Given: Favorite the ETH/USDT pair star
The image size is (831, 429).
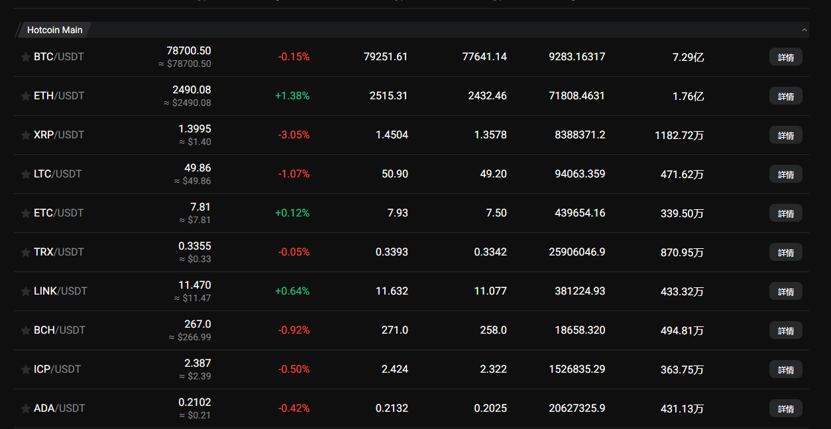Looking at the screenshot, I should pyautogui.click(x=25, y=96).
